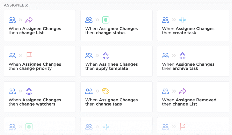Click the assignee people icon on the change watchers card
This screenshot has height=135, width=232.
pos(12,91)
